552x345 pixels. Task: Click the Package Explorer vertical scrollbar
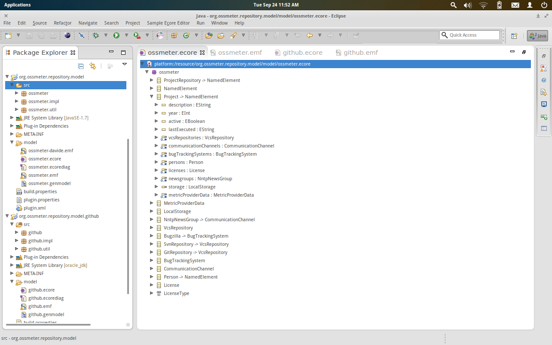(x=128, y=216)
